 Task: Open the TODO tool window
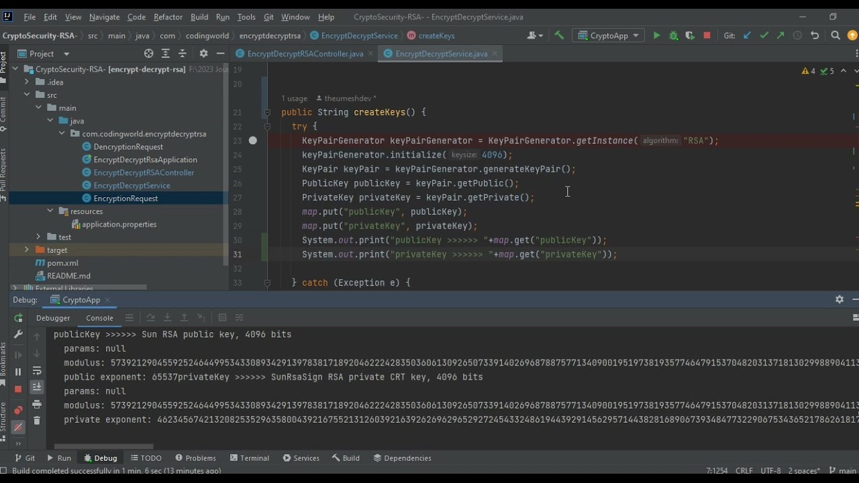click(x=146, y=458)
